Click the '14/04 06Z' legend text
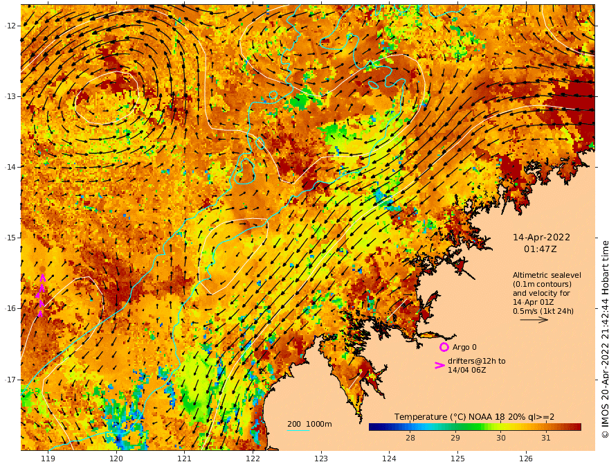This screenshot has height=471, width=609. 467,370
